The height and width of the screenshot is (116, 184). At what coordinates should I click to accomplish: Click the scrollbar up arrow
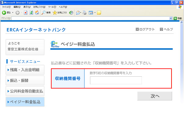pos(182,22)
